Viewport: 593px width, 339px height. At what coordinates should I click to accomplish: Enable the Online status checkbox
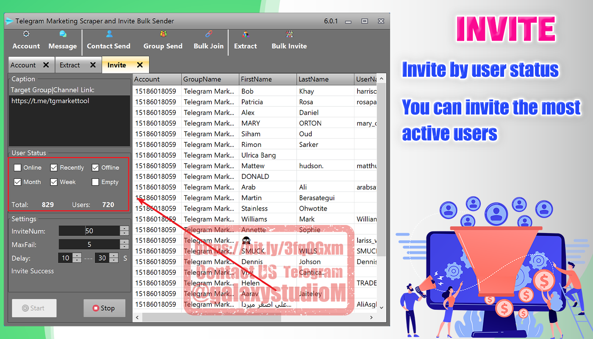pos(17,168)
